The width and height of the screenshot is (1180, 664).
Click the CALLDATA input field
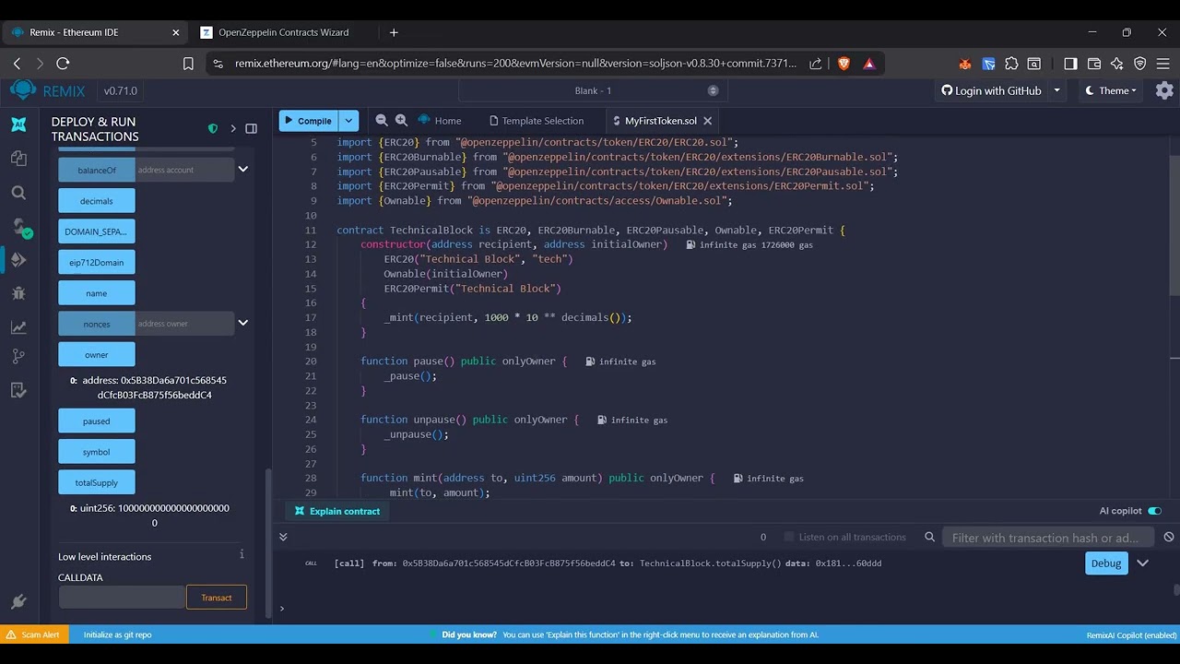(x=122, y=598)
